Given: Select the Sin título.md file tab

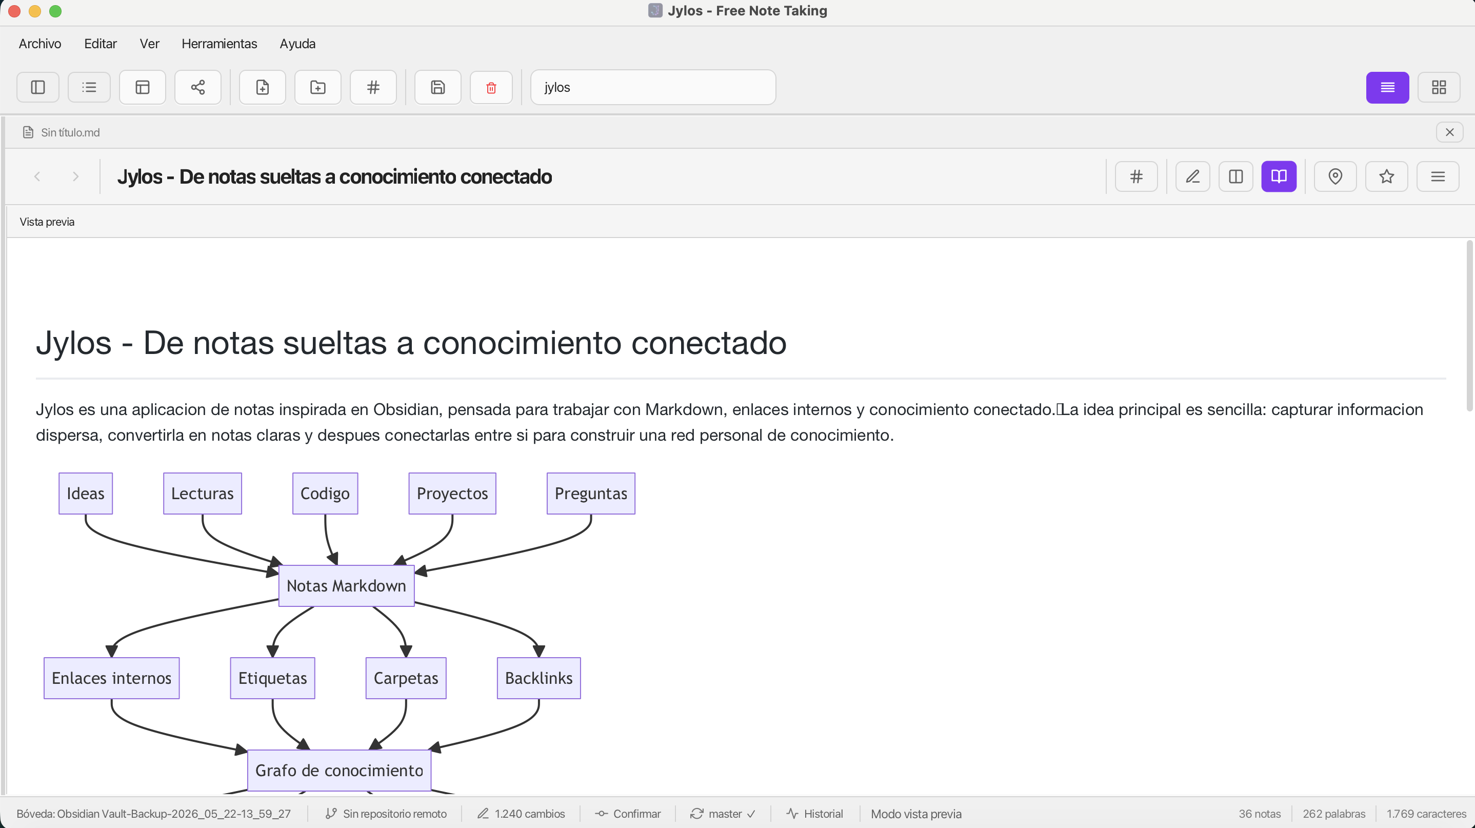Looking at the screenshot, I should coord(61,132).
